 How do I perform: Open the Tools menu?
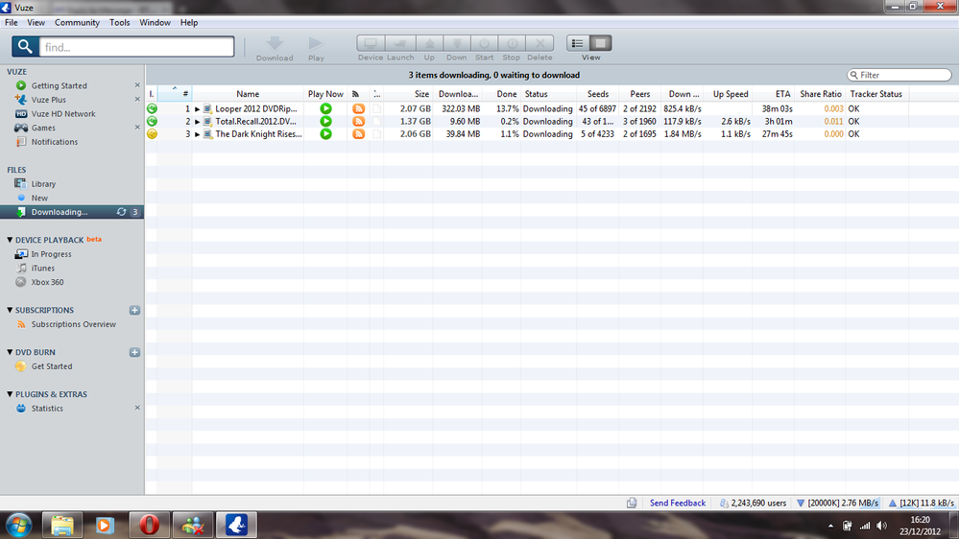pyautogui.click(x=120, y=23)
